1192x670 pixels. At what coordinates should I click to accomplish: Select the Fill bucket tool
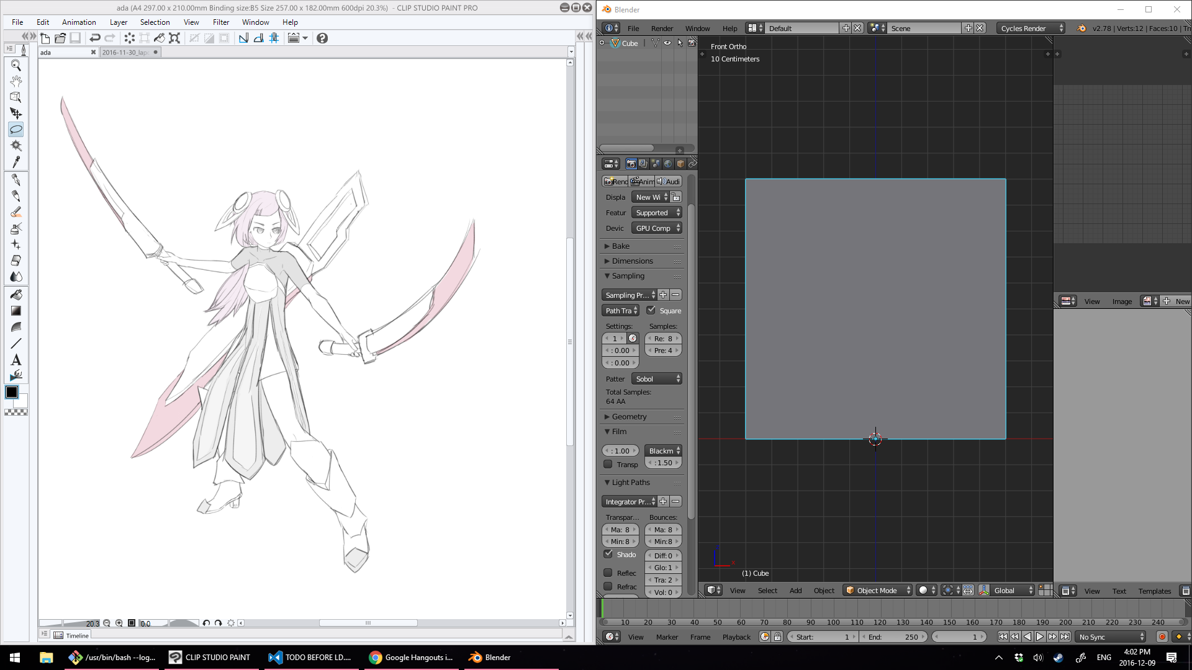16,295
